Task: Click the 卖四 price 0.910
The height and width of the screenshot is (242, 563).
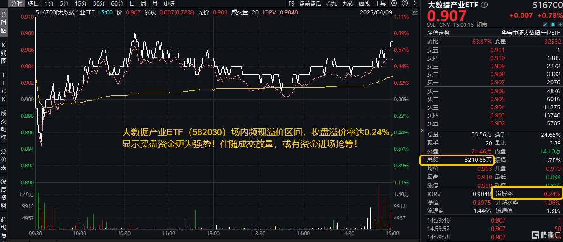Action: pyautogui.click(x=497, y=58)
